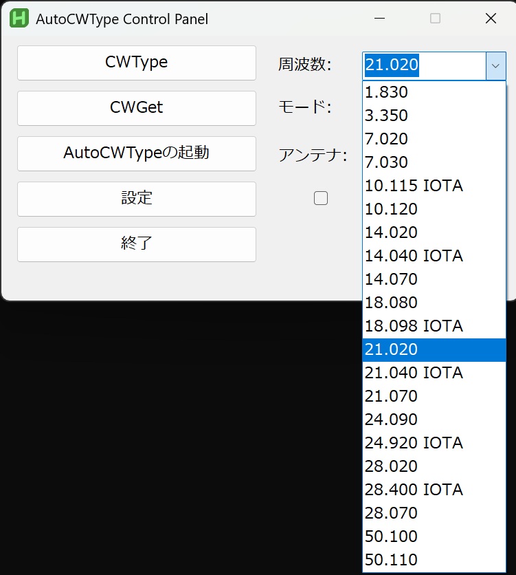Choose 18.098 IOTA from the dropdown list

[x=434, y=326]
